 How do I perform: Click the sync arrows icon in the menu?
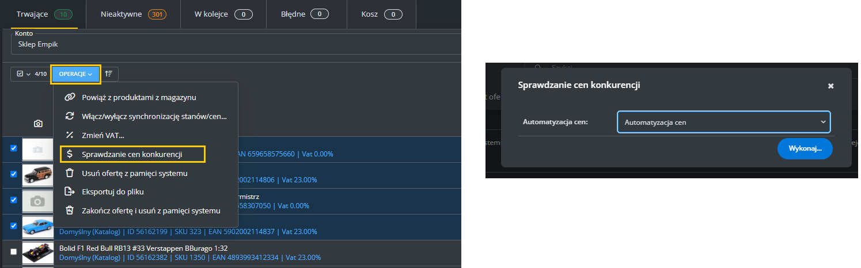click(70, 116)
